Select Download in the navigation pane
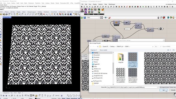This screenshot has width=176, height=99. point(97,57)
